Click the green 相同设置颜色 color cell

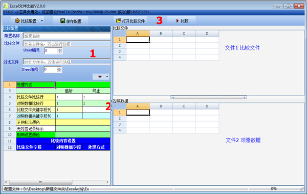coord(83,134)
